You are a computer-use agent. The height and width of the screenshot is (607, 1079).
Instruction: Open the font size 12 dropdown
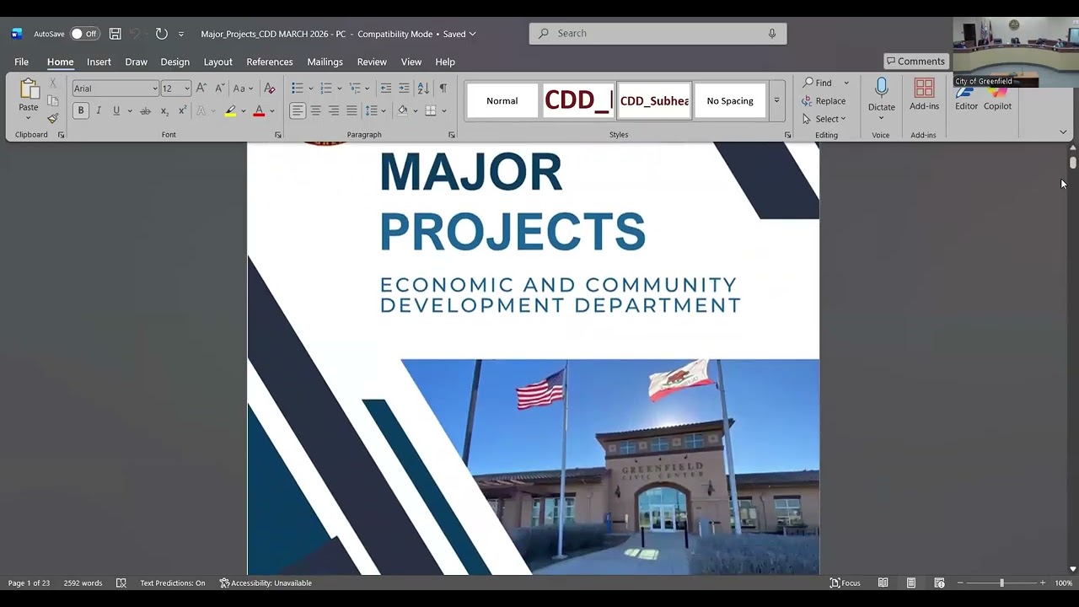(x=187, y=89)
